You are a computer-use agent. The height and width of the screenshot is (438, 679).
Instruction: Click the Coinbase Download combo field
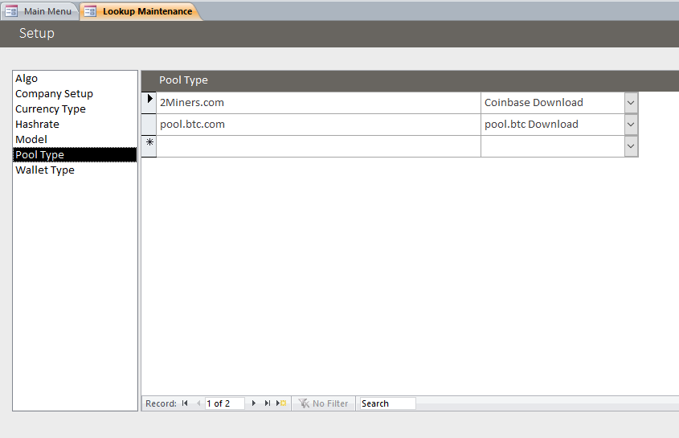pos(553,103)
